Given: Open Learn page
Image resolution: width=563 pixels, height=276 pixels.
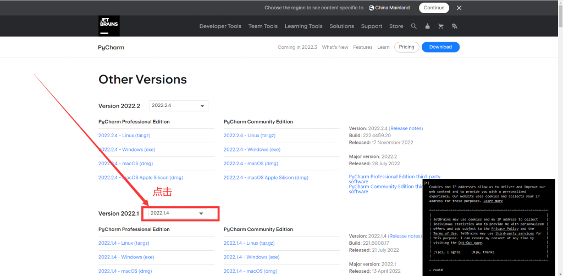Looking at the screenshot, I should 383,47.
